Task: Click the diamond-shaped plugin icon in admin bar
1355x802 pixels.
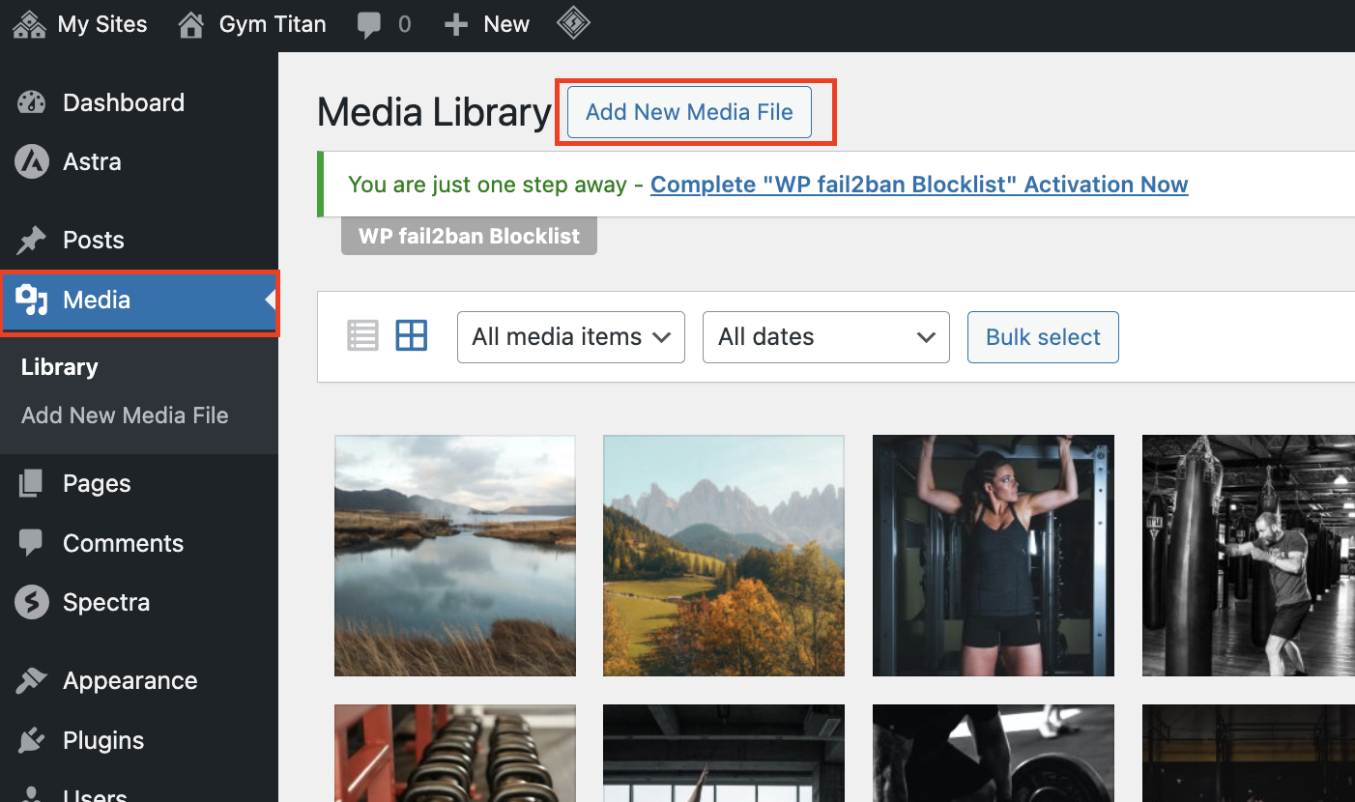Action: 574,24
